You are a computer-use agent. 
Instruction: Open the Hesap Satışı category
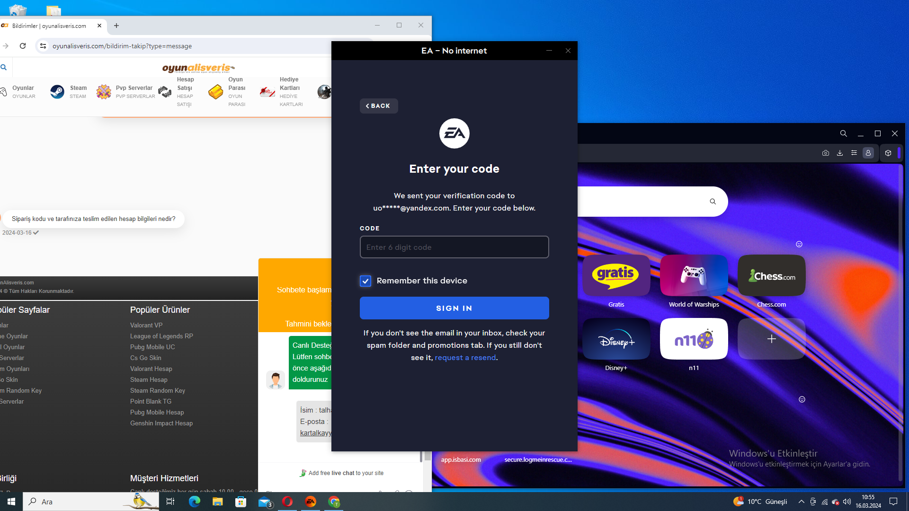click(x=176, y=92)
